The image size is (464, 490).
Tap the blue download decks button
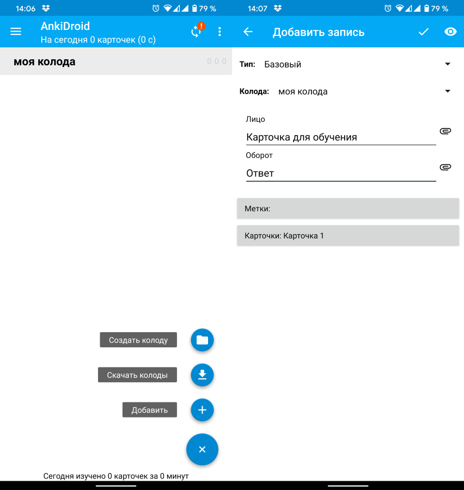tap(202, 375)
